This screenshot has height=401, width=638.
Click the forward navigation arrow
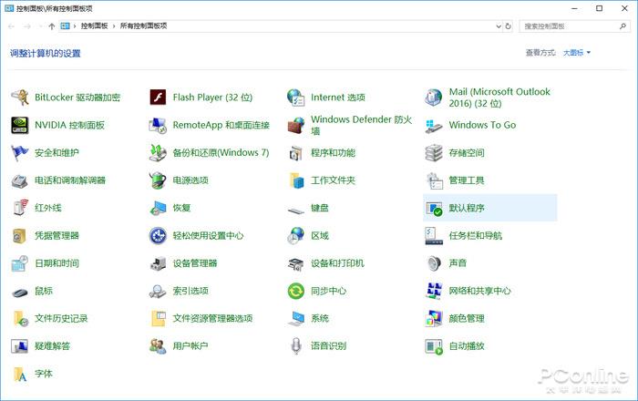pos(26,26)
